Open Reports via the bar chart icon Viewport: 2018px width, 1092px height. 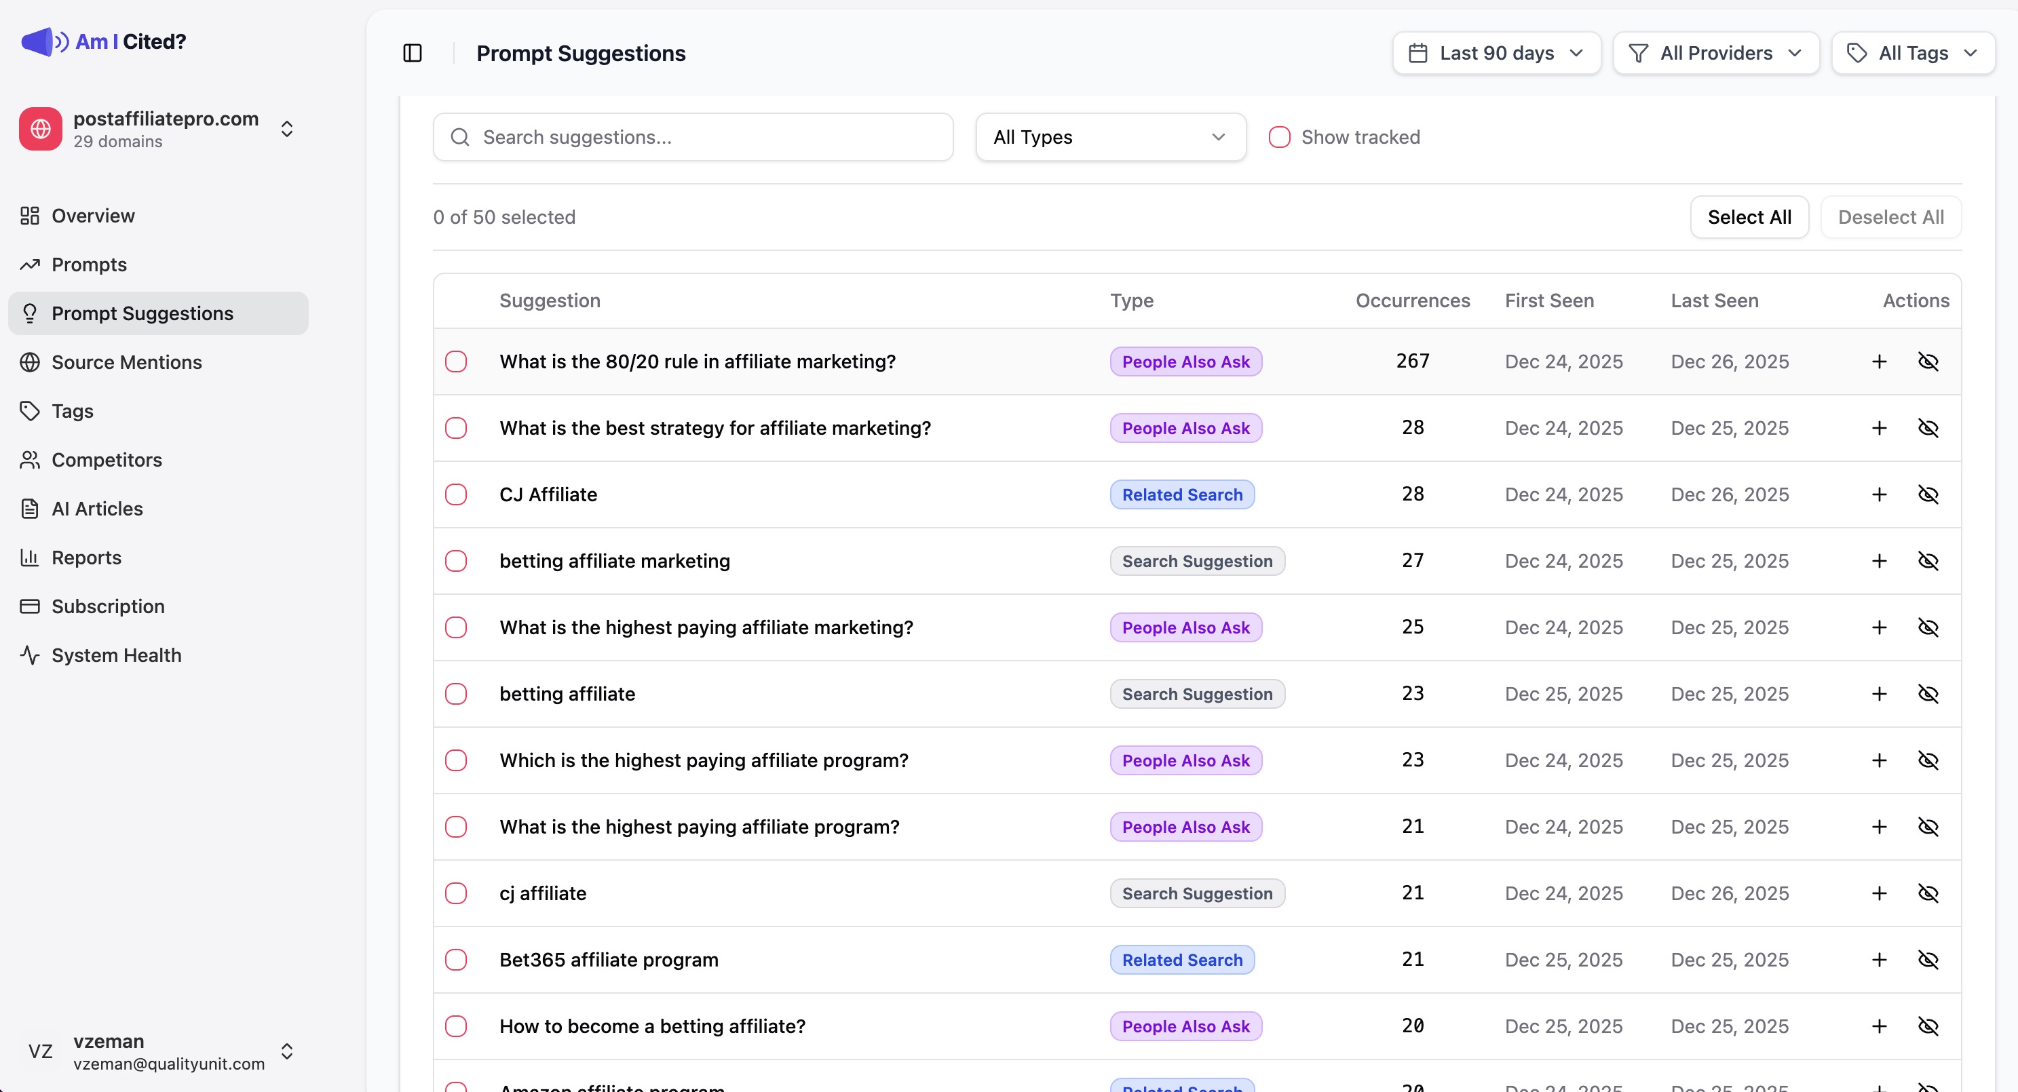point(31,558)
